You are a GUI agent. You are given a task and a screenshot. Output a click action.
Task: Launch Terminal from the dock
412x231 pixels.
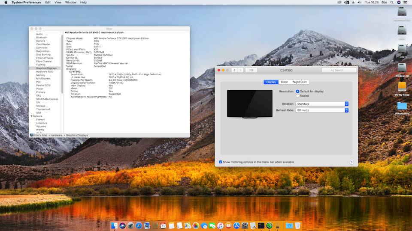click(261, 225)
